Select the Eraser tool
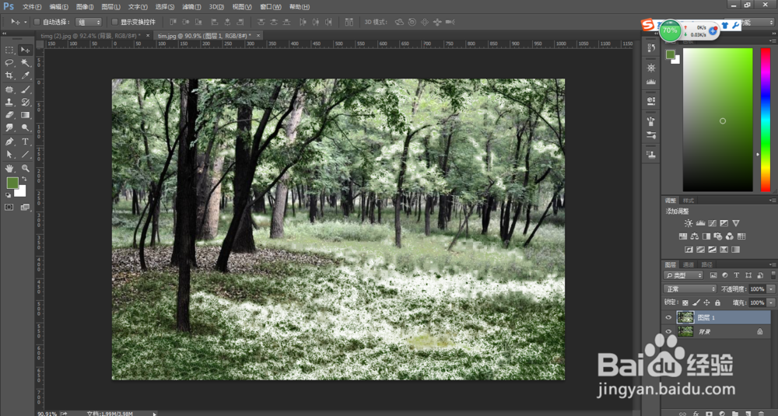This screenshot has height=416, width=778. click(9, 115)
